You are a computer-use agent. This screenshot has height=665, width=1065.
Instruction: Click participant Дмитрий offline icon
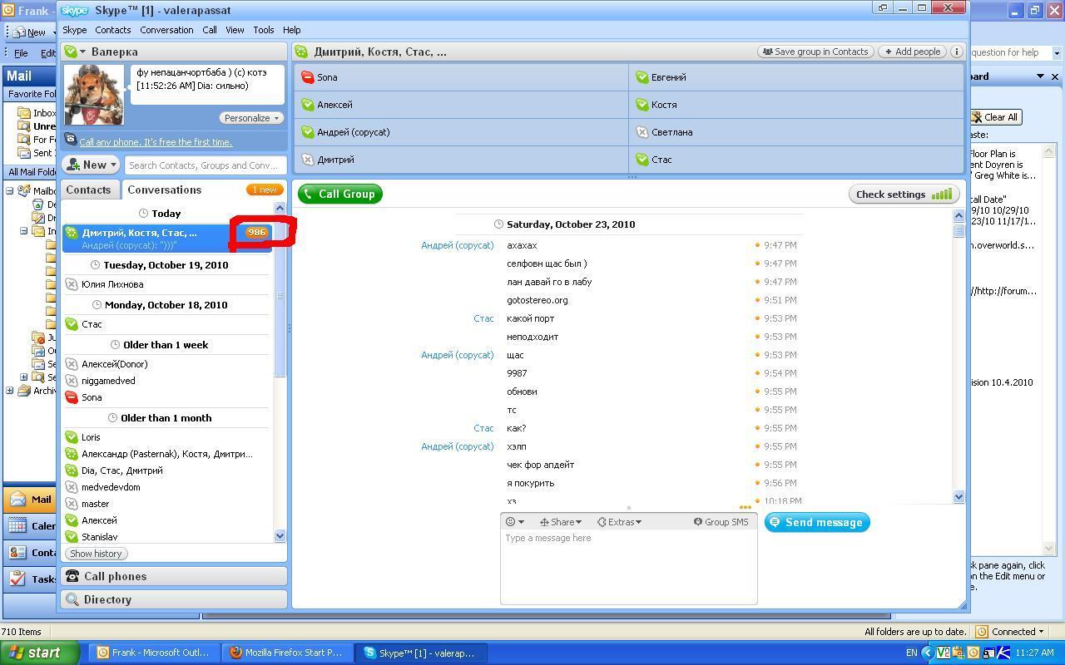(307, 160)
